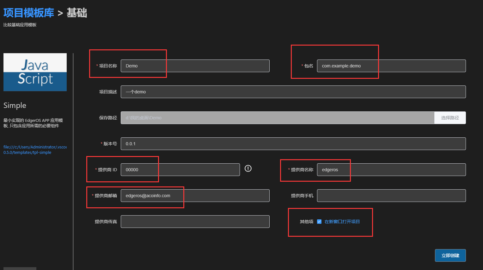Select the JavaScript template thumbnail
Image resolution: width=483 pixels, height=270 pixels.
click(x=35, y=72)
